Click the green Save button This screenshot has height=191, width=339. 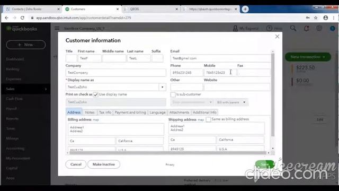pos(265,164)
